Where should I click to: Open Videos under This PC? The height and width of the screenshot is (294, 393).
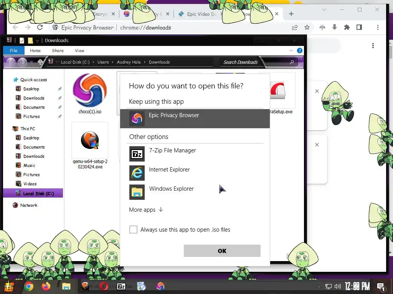coord(30,184)
